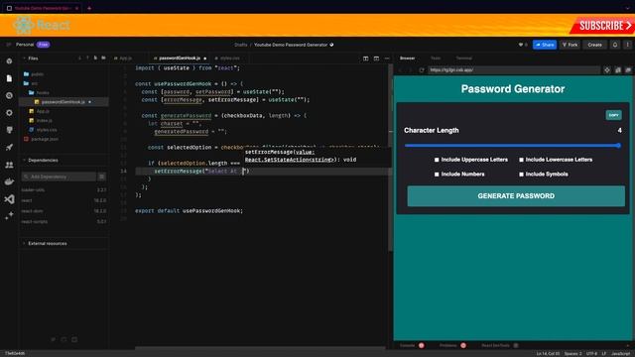Switch to the Tests tab
Screen dimensions: 635x357
[436, 59]
